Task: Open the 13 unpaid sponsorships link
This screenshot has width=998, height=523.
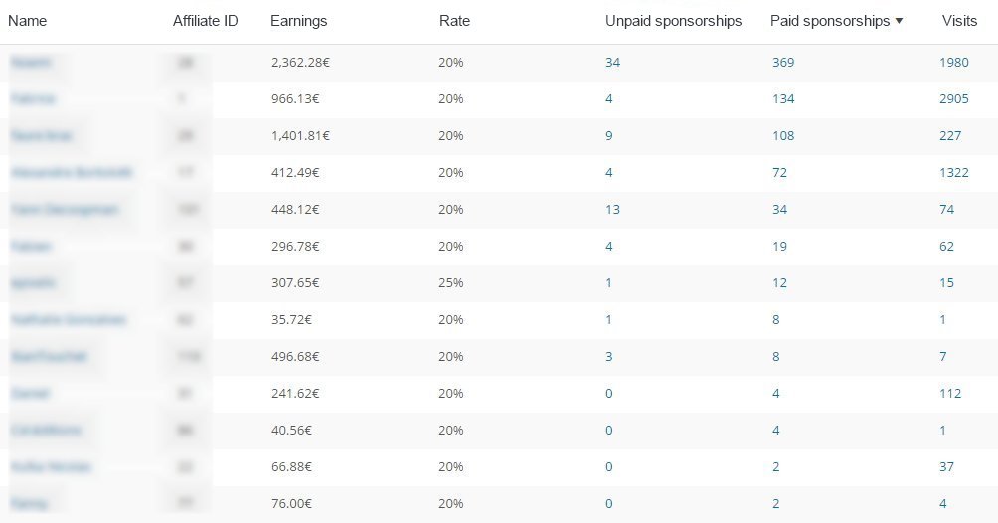Action: click(612, 209)
